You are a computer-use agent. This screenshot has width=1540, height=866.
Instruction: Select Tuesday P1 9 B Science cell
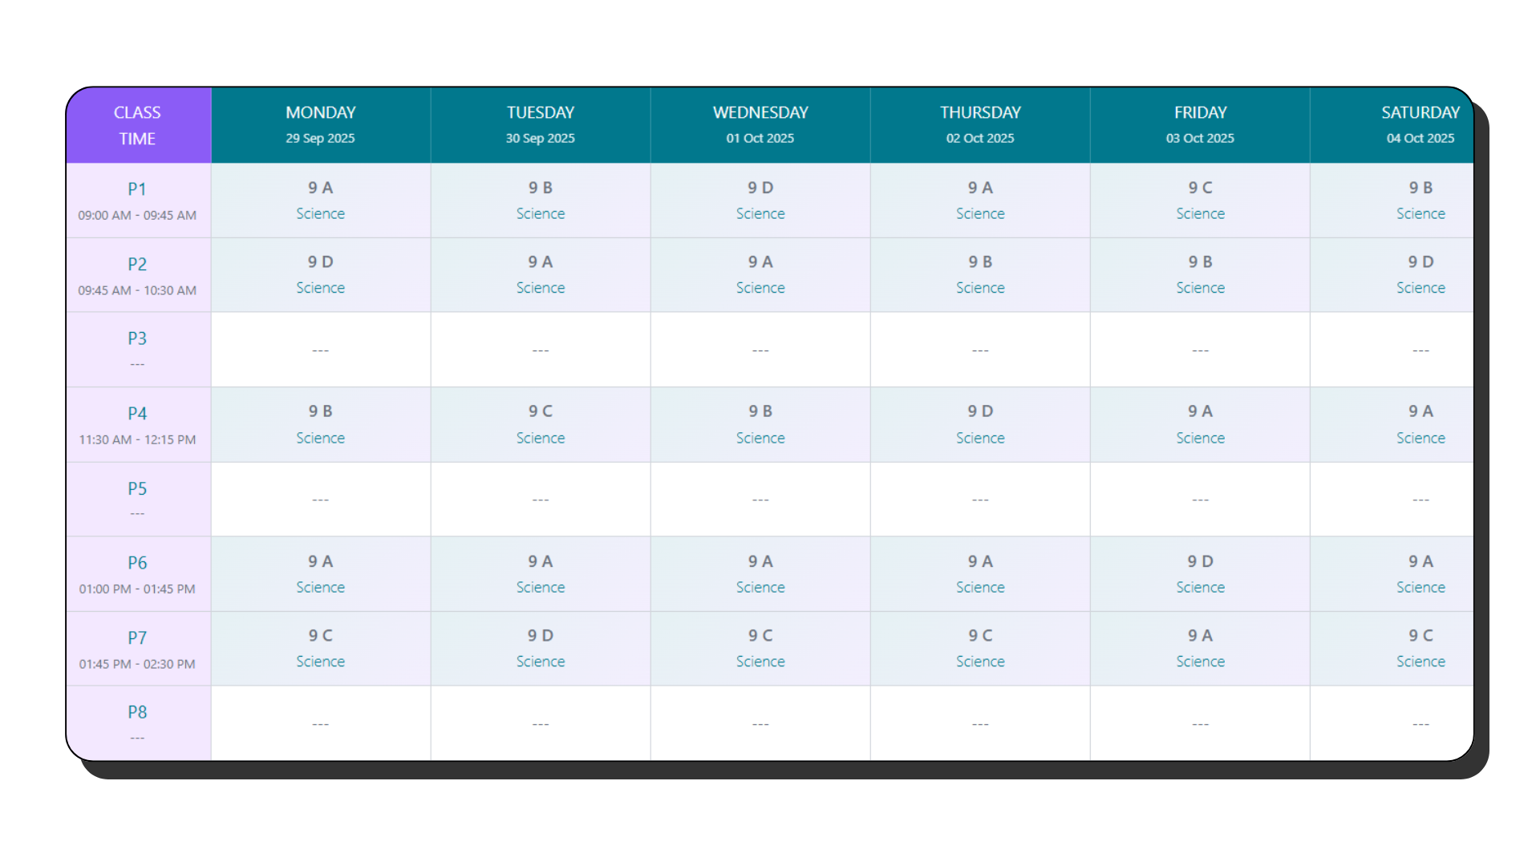pyautogui.click(x=540, y=200)
